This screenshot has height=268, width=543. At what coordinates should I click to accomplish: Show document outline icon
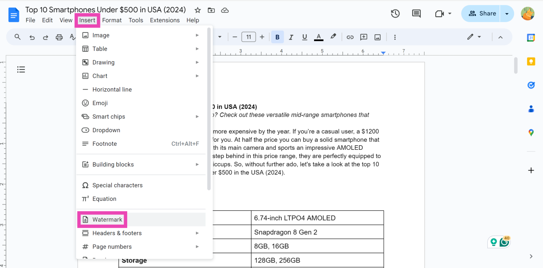[21, 69]
